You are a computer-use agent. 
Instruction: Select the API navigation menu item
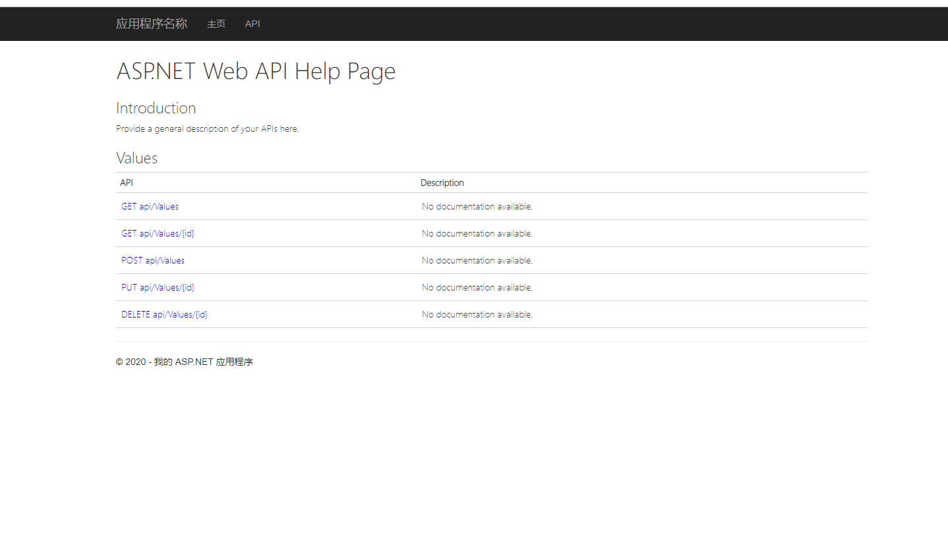coord(252,24)
